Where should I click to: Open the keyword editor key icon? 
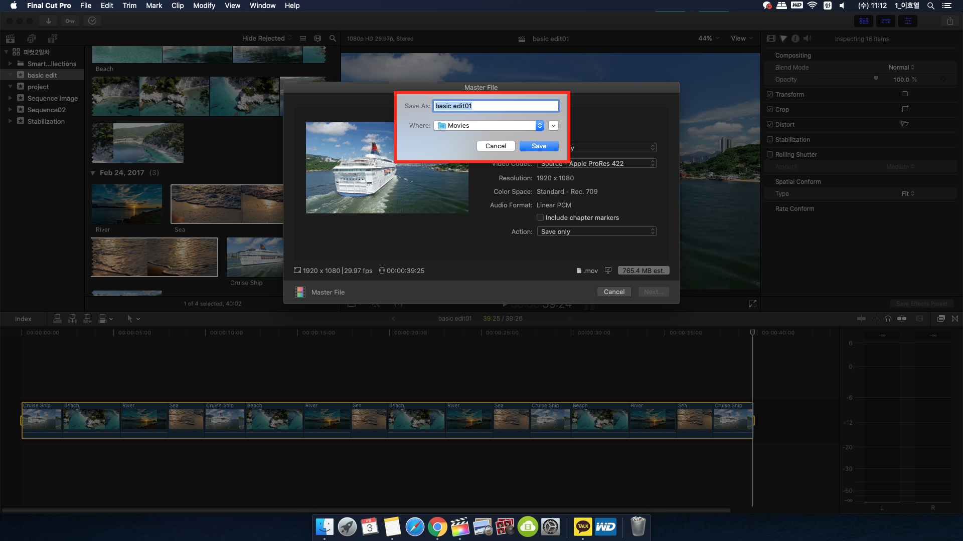pos(70,21)
